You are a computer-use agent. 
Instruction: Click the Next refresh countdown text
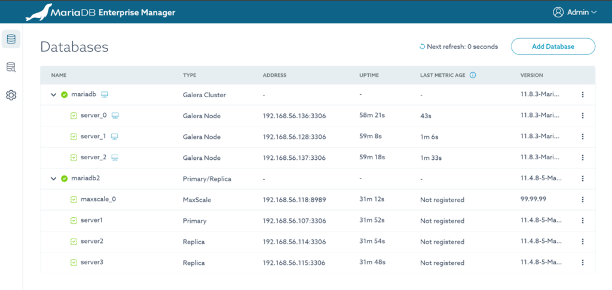coord(462,47)
